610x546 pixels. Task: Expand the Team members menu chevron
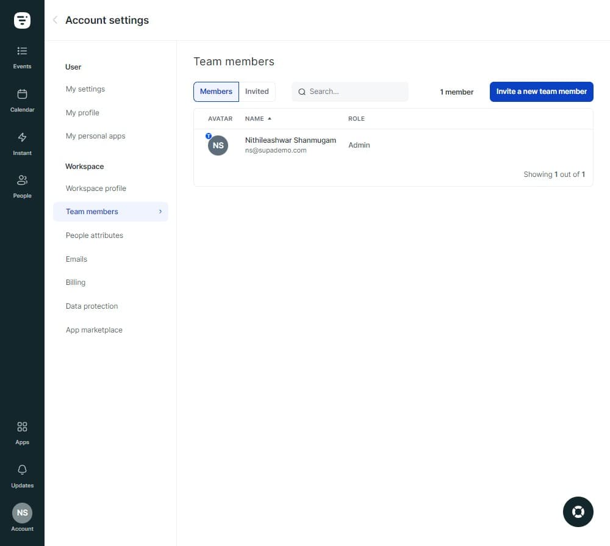click(160, 211)
